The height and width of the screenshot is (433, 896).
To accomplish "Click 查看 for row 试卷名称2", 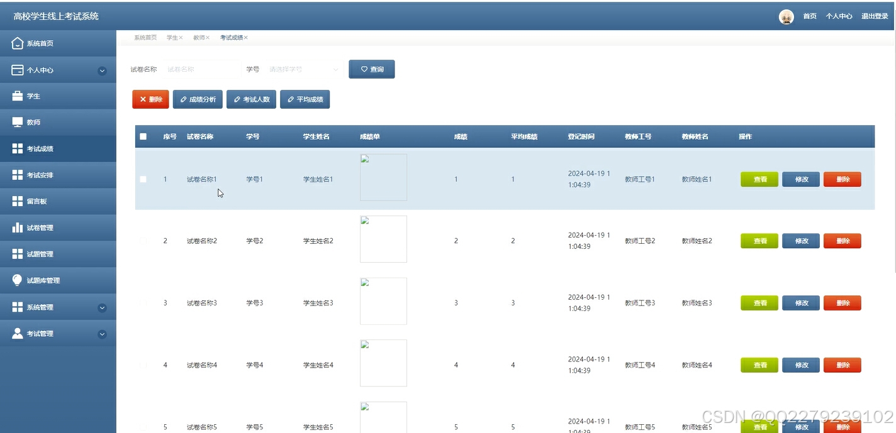I will coord(759,241).
